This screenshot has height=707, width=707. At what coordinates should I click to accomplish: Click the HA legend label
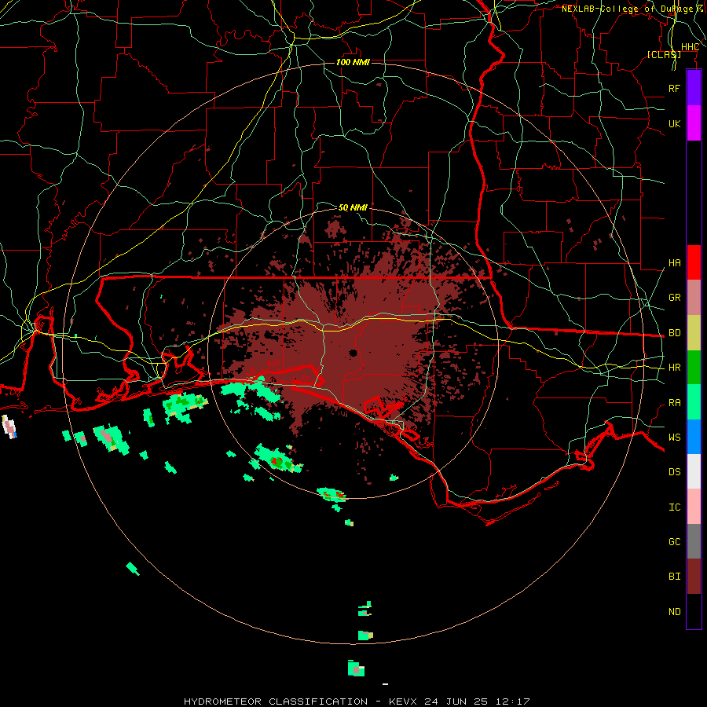pyautogui.click(x=675, y=263)
